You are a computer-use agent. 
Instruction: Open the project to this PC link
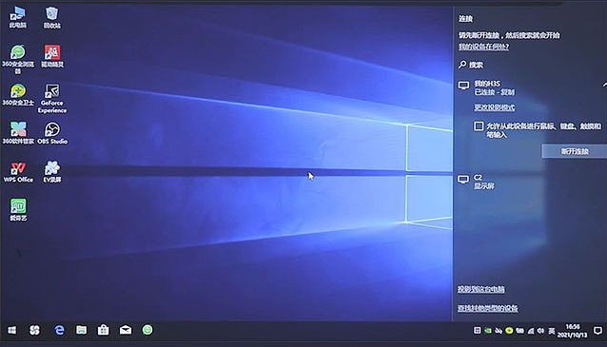[480, 289]
